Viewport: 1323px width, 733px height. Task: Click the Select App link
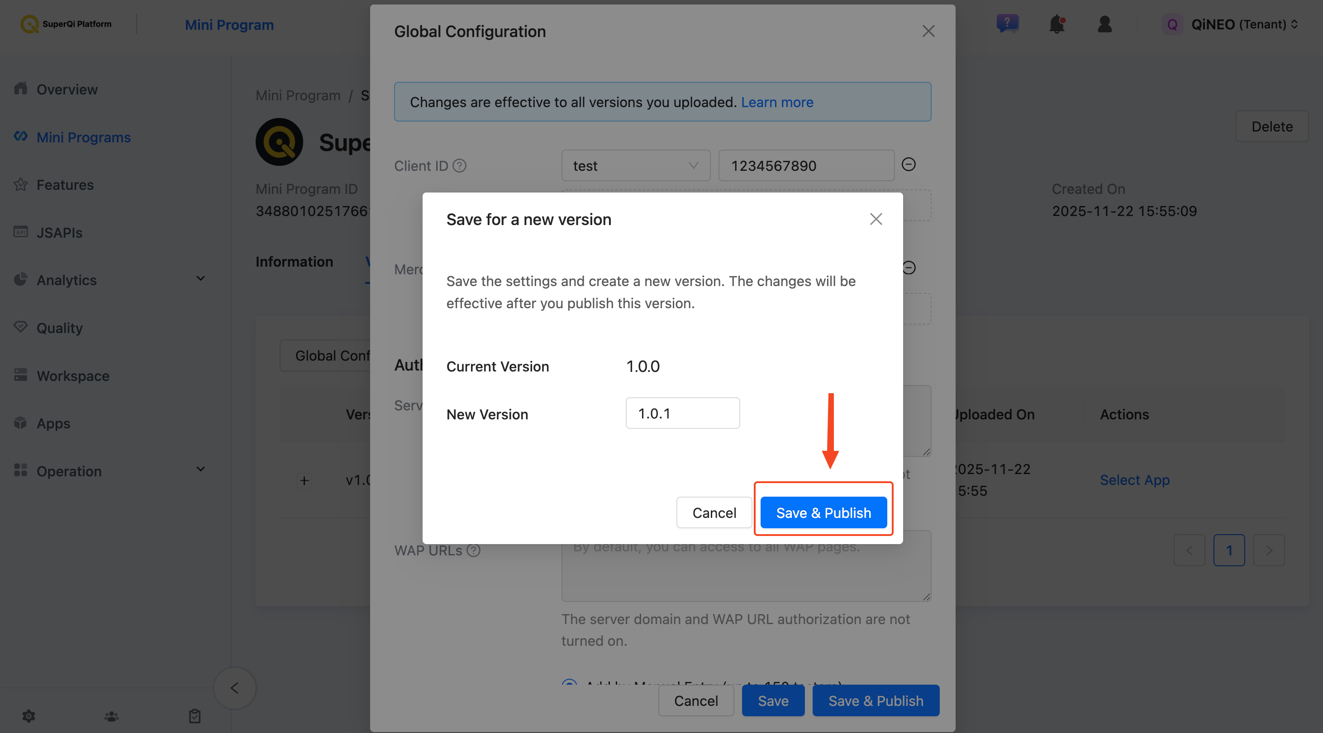[x=1134, y=479]
